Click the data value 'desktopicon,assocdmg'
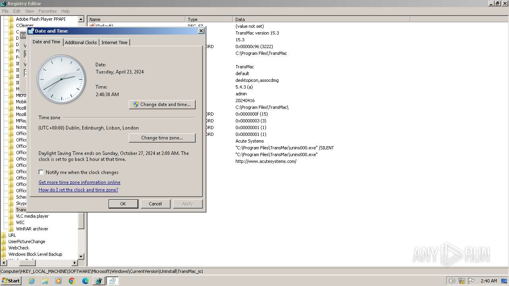The width and height of the screenshot is (509, 286). (x=257, y=80)
